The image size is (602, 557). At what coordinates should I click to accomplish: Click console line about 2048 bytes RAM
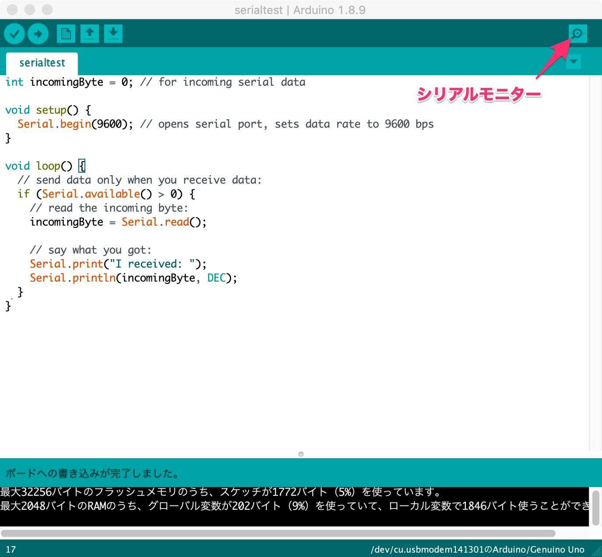click(294, 506)
